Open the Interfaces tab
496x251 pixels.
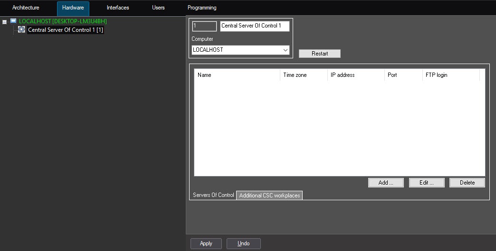(x=118, y=8)
